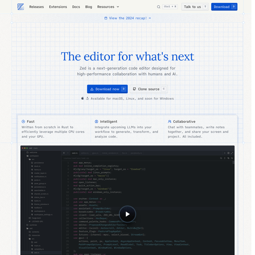Image resolution: width=255 pixels, height=255 pixels.
Task: Click the zoom expand arrows icon in the preview
Action: (x=232, y=153)
